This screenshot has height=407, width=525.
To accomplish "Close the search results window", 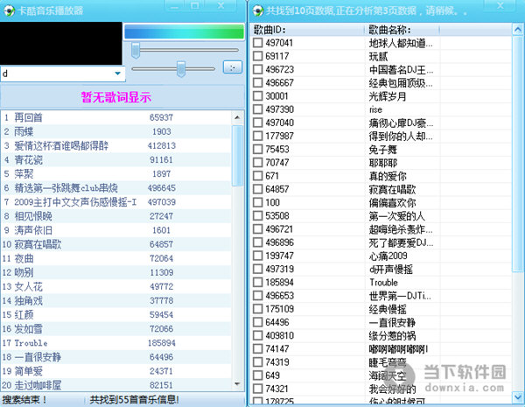I will point(500,6).
